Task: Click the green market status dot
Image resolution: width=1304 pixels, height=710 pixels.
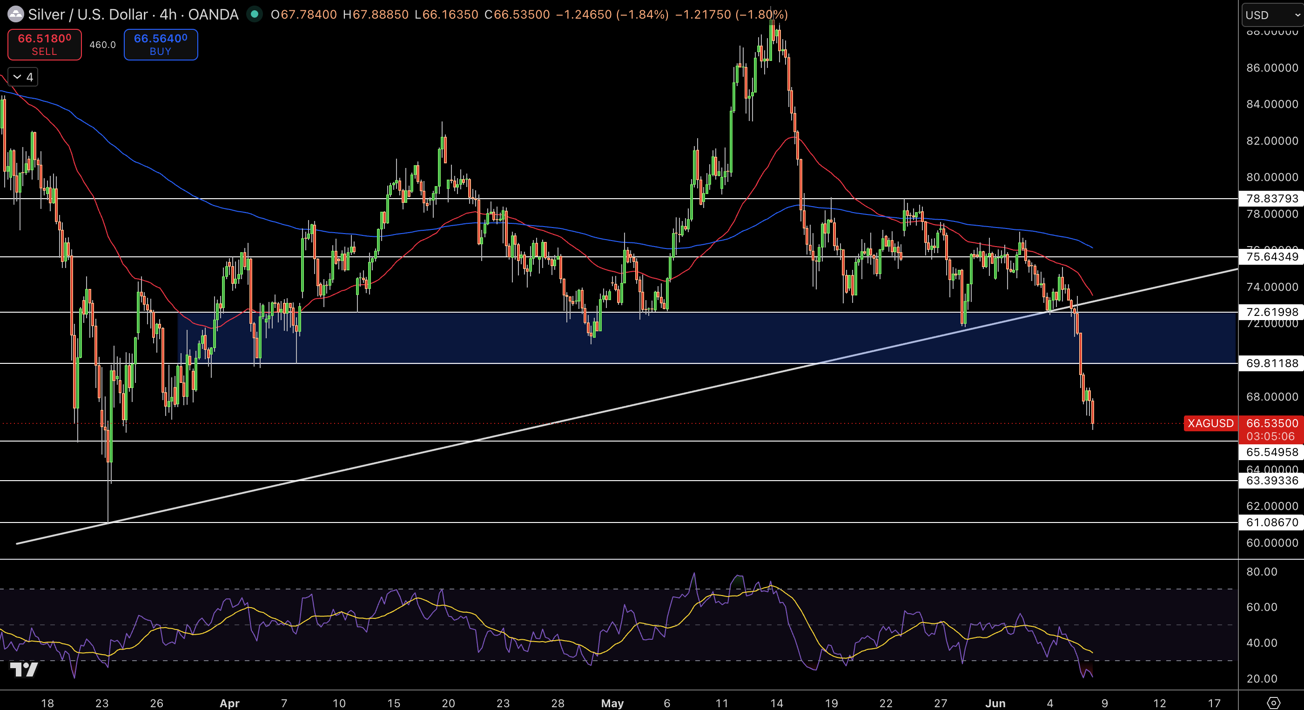Action: point(255,14)
